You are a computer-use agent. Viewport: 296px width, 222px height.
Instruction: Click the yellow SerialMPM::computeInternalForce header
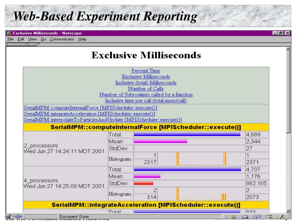click(x=146, y=127)
